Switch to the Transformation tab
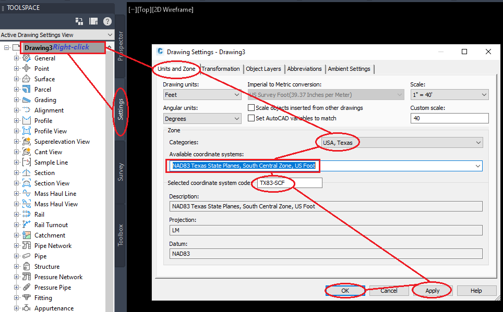Screen dimensions: 503x312 tap(220, 69)
